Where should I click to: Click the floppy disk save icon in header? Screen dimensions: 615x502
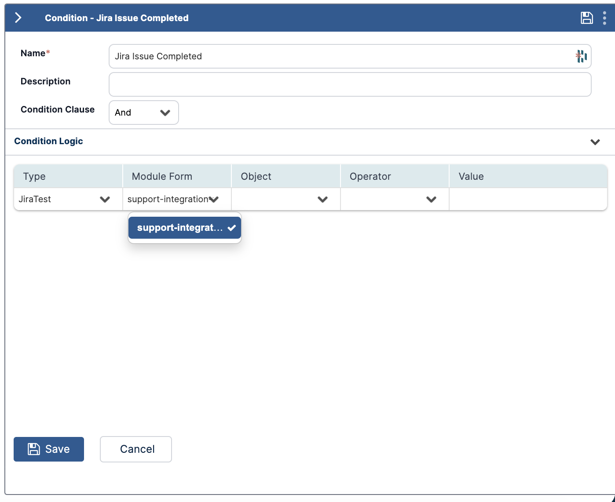click(x=586, y=18)
